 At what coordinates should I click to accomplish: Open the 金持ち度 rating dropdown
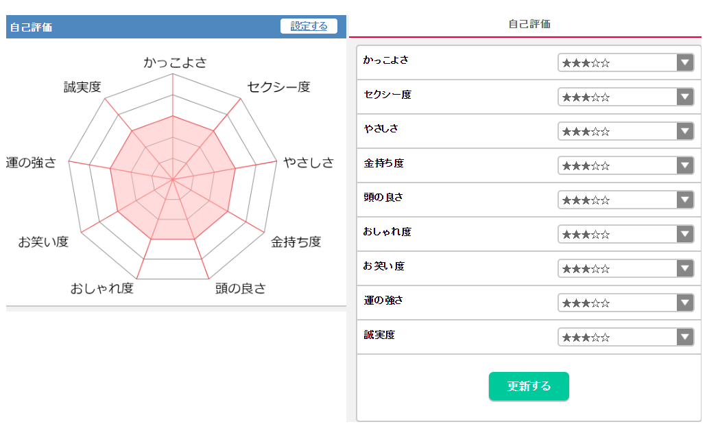[x=625, y=165]
